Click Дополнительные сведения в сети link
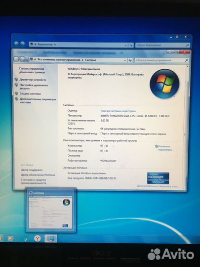 pos(158,186)
